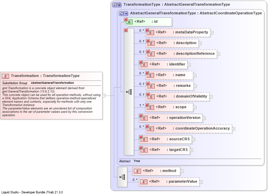Click the E icon of sourceCRS
The width and height of the screenshot is (268, 194).
144,140
